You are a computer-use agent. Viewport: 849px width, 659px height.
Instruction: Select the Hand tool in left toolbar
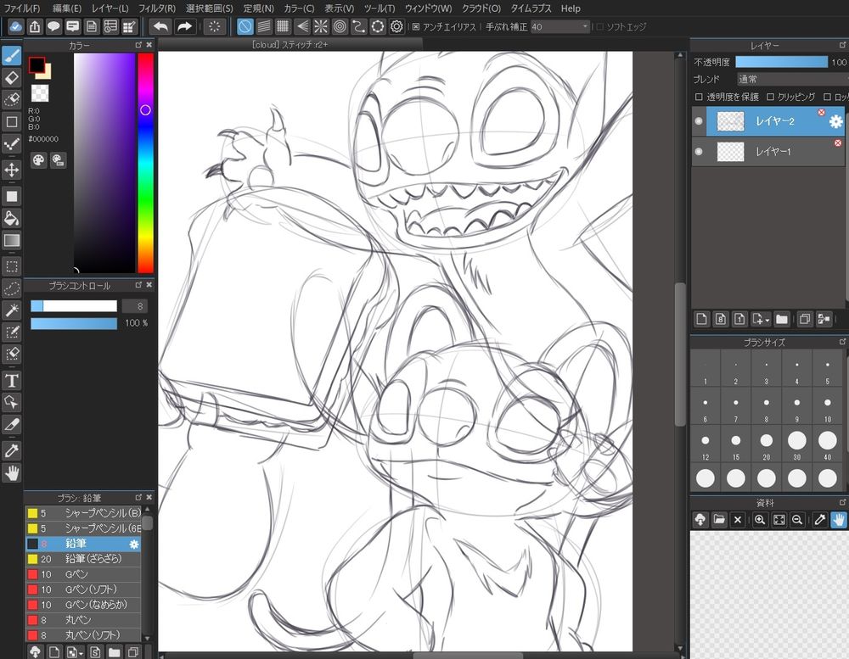[12, 473]
